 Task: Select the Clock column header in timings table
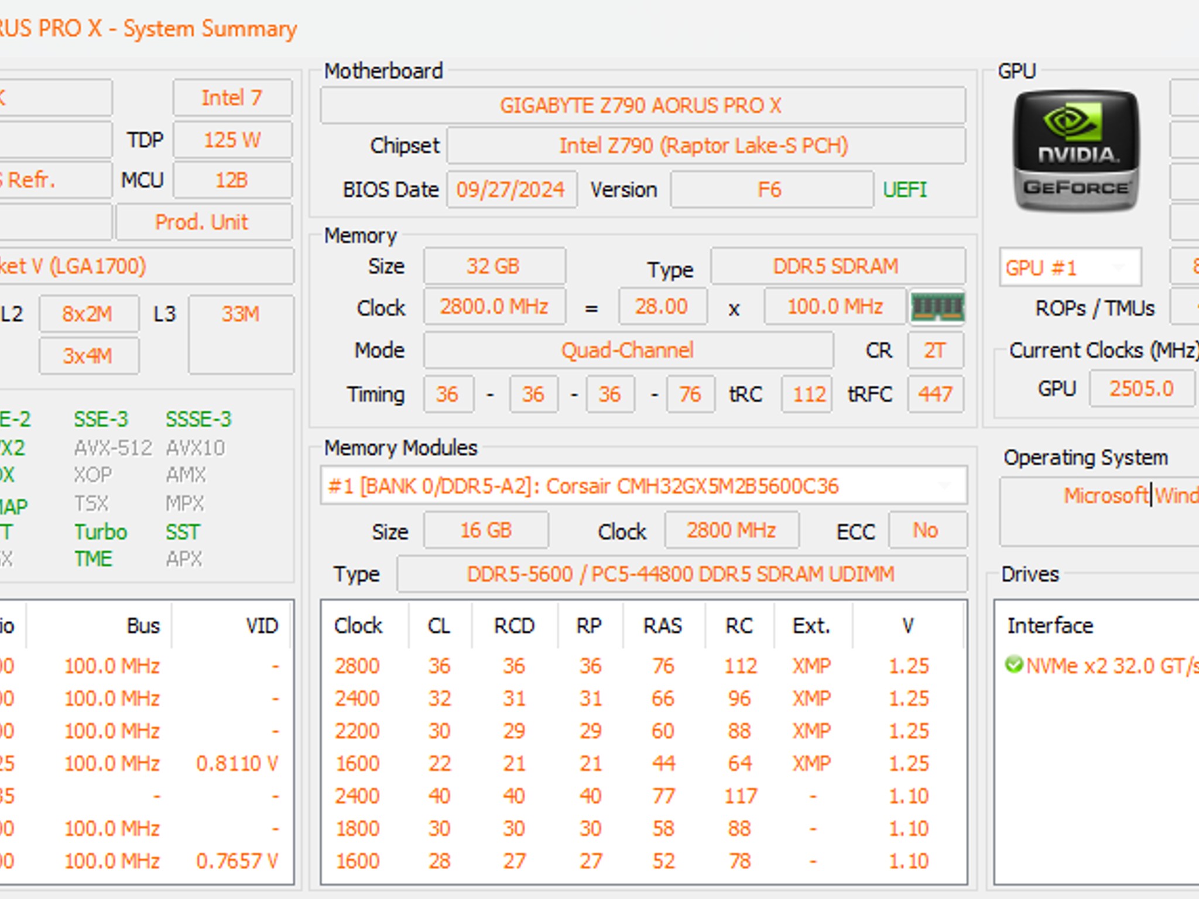(358, 626)
